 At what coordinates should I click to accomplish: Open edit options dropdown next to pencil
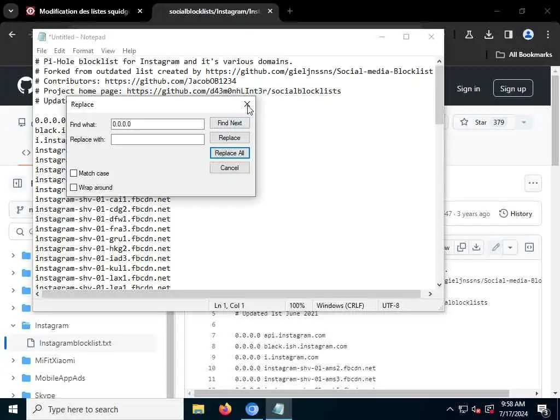[510, 247]
